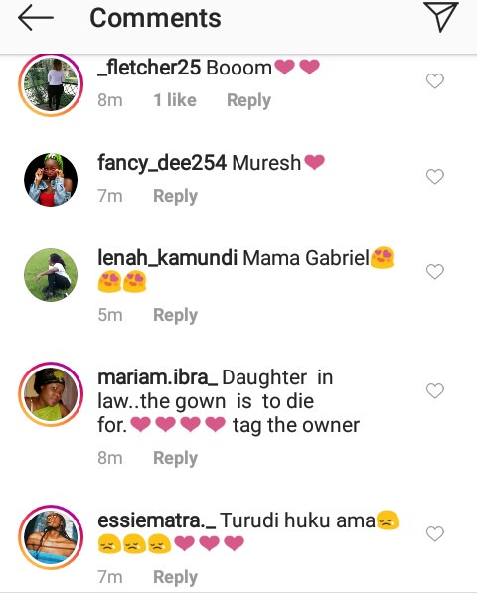
Task: Reply to essiematra._'s comment
Action: tap(175, 577)
